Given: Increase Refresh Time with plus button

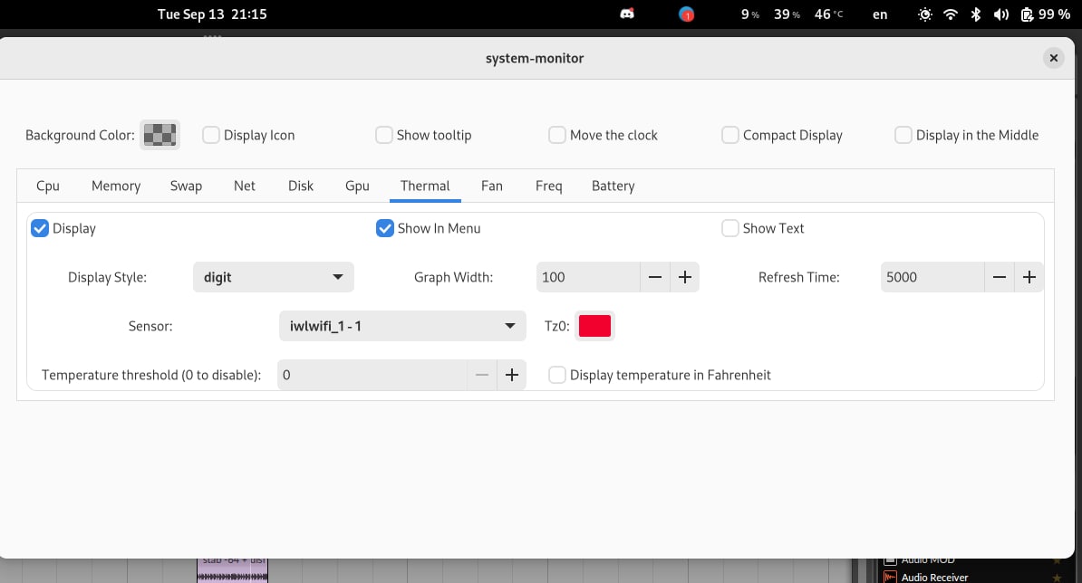Looking at the screenshot, I should click(1029, 277).
